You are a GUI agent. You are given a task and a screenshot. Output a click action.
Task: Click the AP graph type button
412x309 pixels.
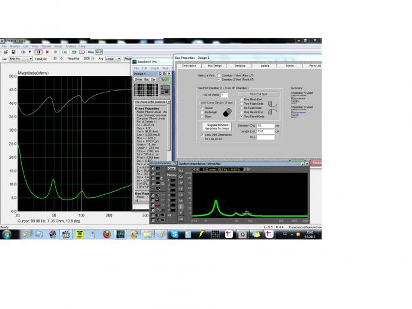(181, 183)
